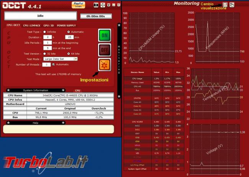
Task: Click the CPU Name value cell
Action: [70, 95]
